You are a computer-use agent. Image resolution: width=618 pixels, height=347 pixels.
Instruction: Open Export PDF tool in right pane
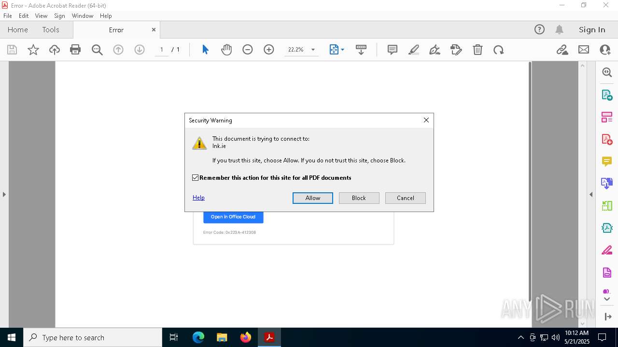point(607,95)
